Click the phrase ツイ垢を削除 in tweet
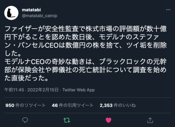The height and width of the screenshot is (127, 175). pos(146,45)
